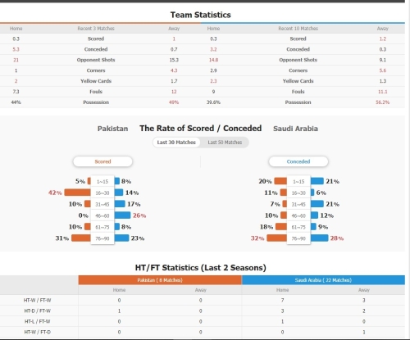Click the 31% label in Scored chart

62,238
